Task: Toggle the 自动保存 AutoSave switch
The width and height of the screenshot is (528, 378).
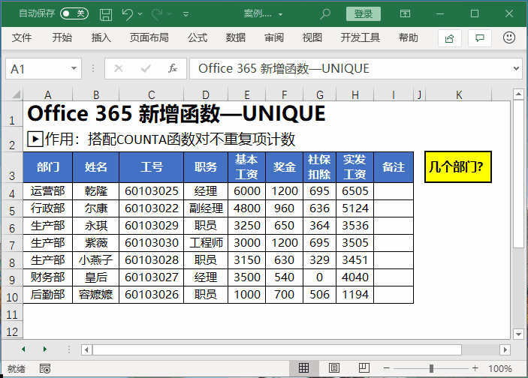Action: pos(74,14)
